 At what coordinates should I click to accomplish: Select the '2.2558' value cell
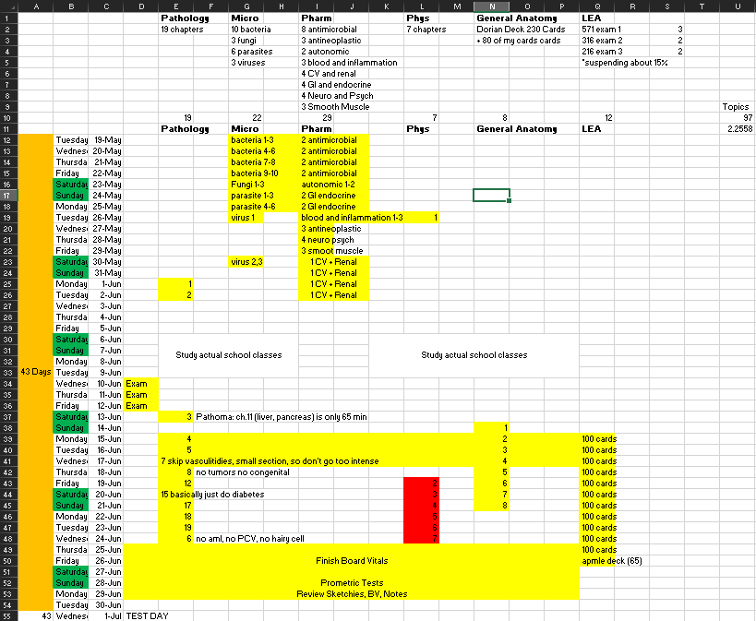pyautogui.click(x=736, y=129)
